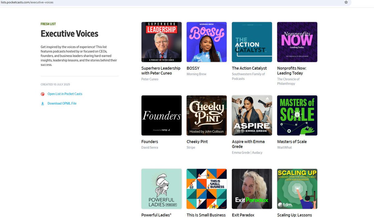
Task: Click author text 'Morning Brew'
Action: pos(196,74)
